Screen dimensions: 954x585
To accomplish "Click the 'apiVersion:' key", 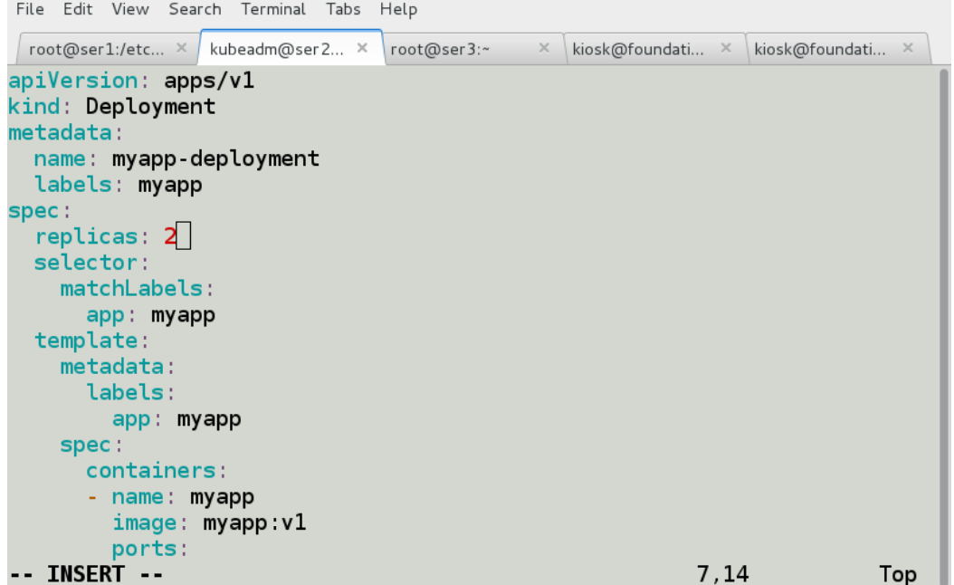I will (79, 81).
